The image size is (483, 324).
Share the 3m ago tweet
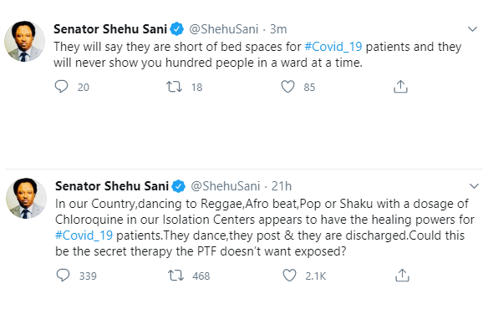click(x=400, y=87)
